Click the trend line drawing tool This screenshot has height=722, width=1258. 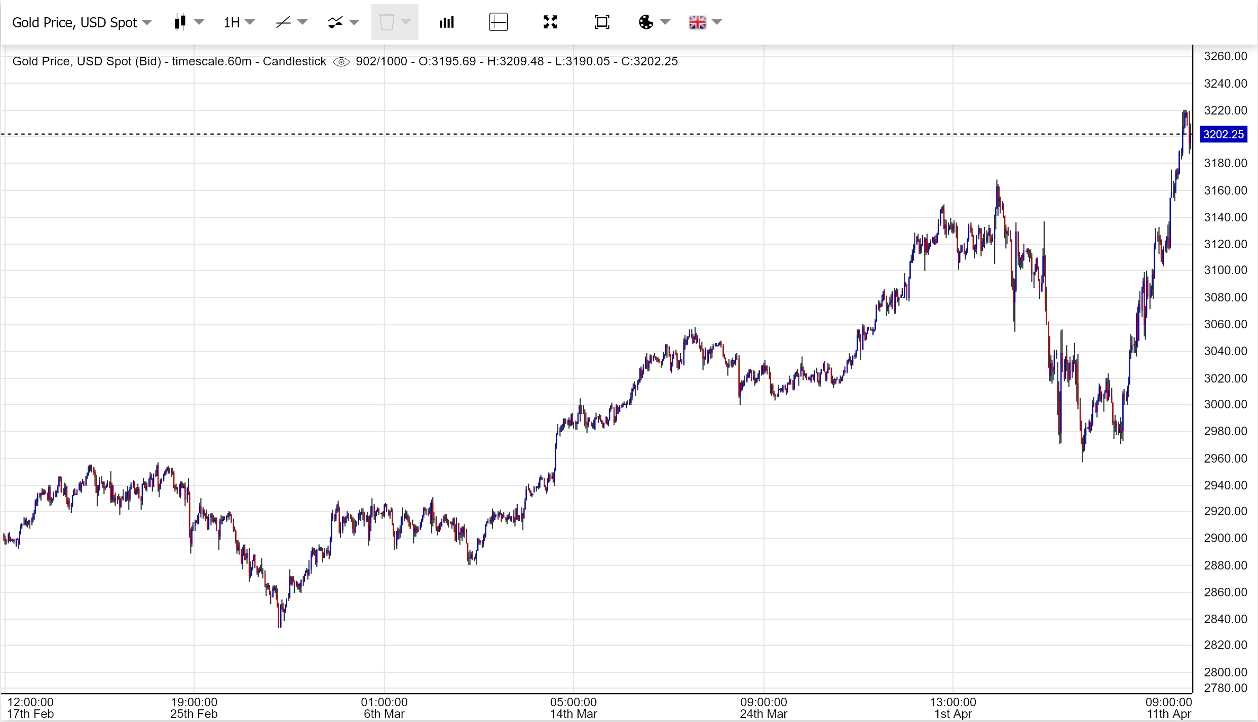[283, 22]
